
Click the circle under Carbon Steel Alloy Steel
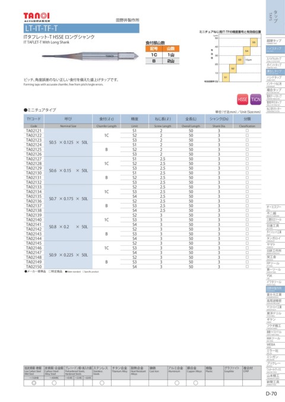click(x=54, y=383)
